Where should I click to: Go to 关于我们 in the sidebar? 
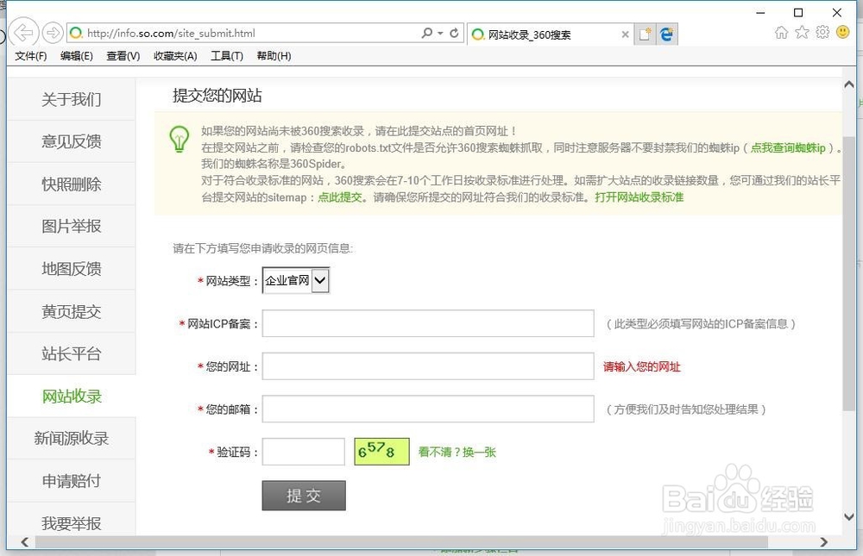coord(72,99)
